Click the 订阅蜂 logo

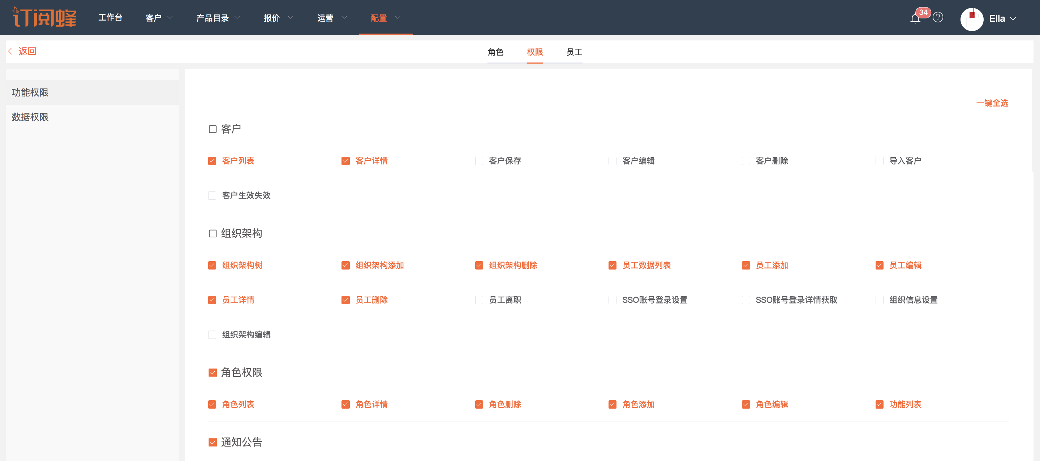[x=44, y=17]
